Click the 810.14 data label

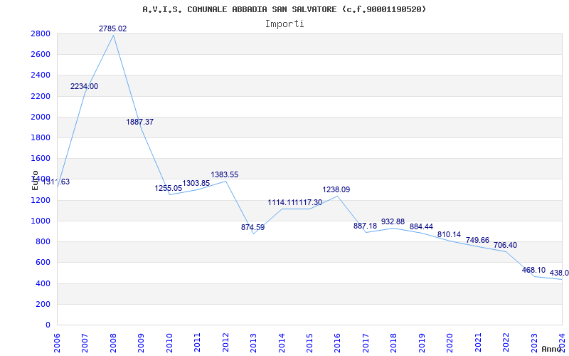coord(449,235)
